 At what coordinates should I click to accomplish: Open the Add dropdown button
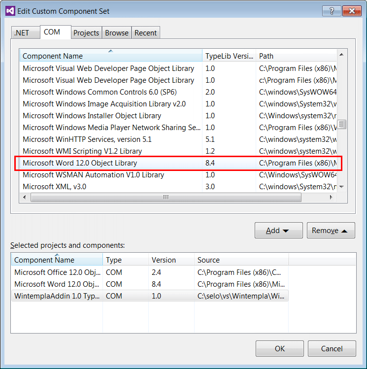point(278,231)
